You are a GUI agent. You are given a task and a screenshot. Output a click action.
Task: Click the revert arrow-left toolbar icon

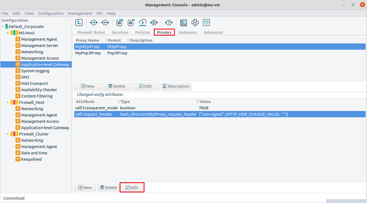click(x=105, y=23)
